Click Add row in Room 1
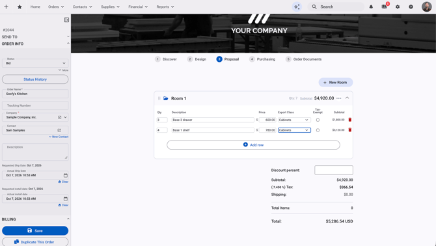 (x=253, y=145)
